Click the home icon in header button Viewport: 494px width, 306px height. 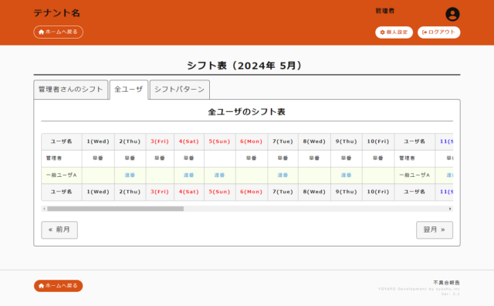tap(41, 32)
